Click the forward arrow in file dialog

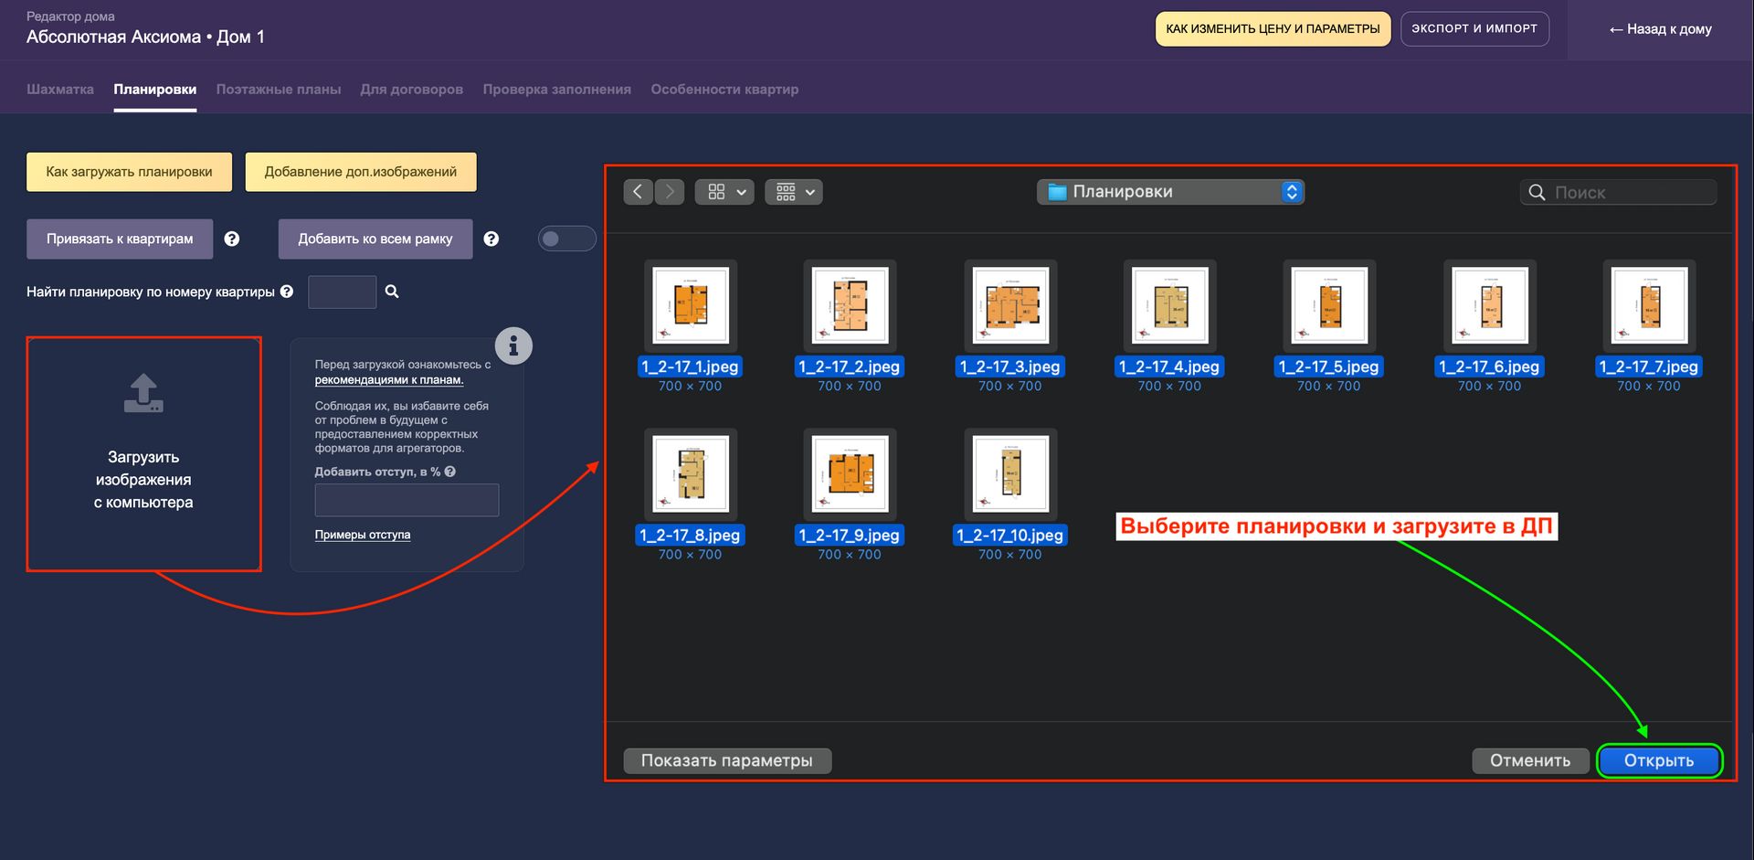[670, 192]
